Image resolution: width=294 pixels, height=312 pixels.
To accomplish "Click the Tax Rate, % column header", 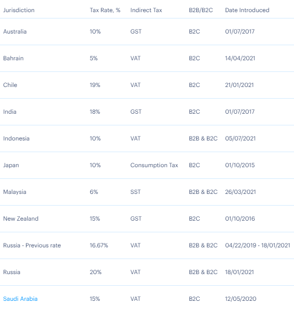I will pyautogui.click(x=105, y=10).
